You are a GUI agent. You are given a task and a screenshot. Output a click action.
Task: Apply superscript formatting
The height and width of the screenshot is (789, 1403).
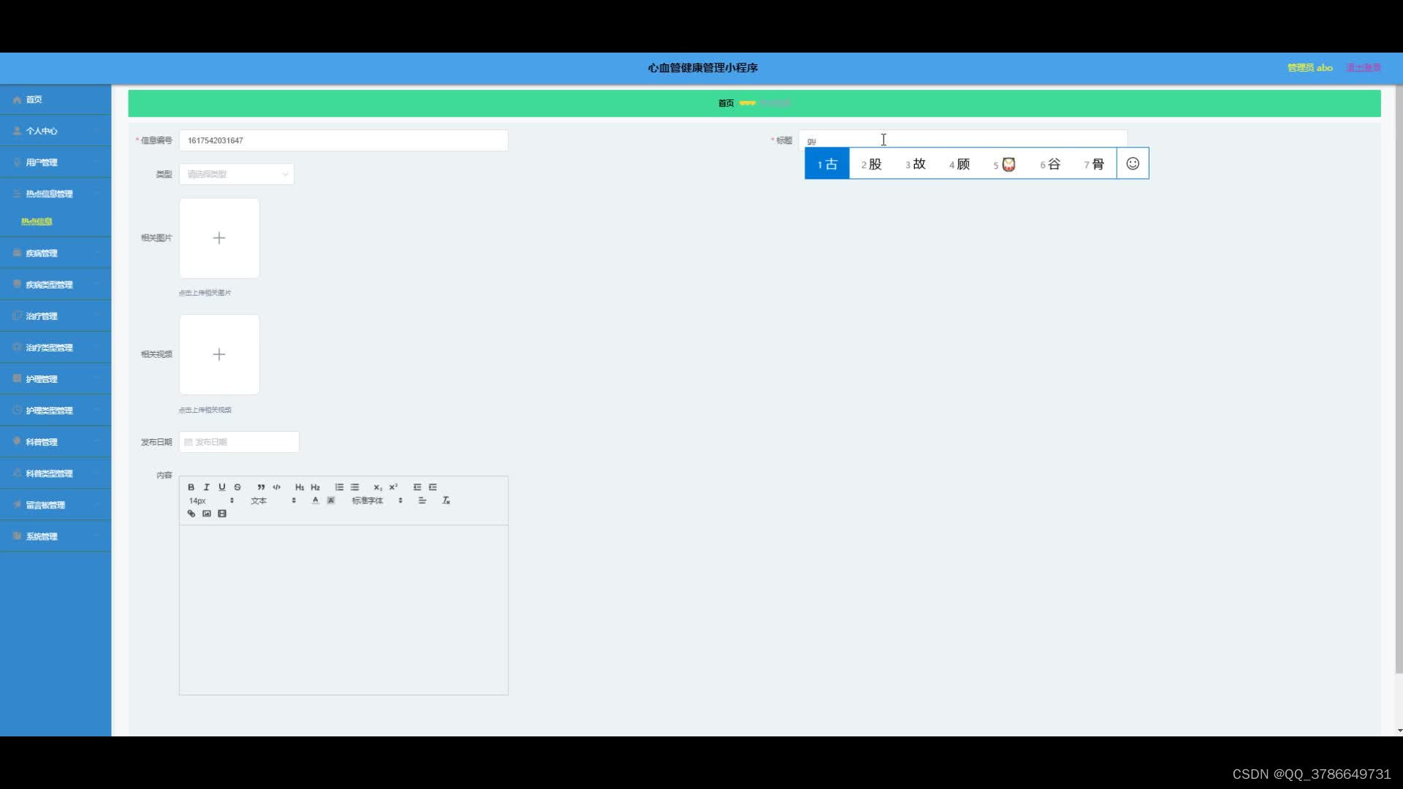393,487
